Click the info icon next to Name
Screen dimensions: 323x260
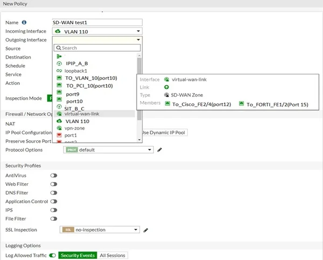[24, 23]
